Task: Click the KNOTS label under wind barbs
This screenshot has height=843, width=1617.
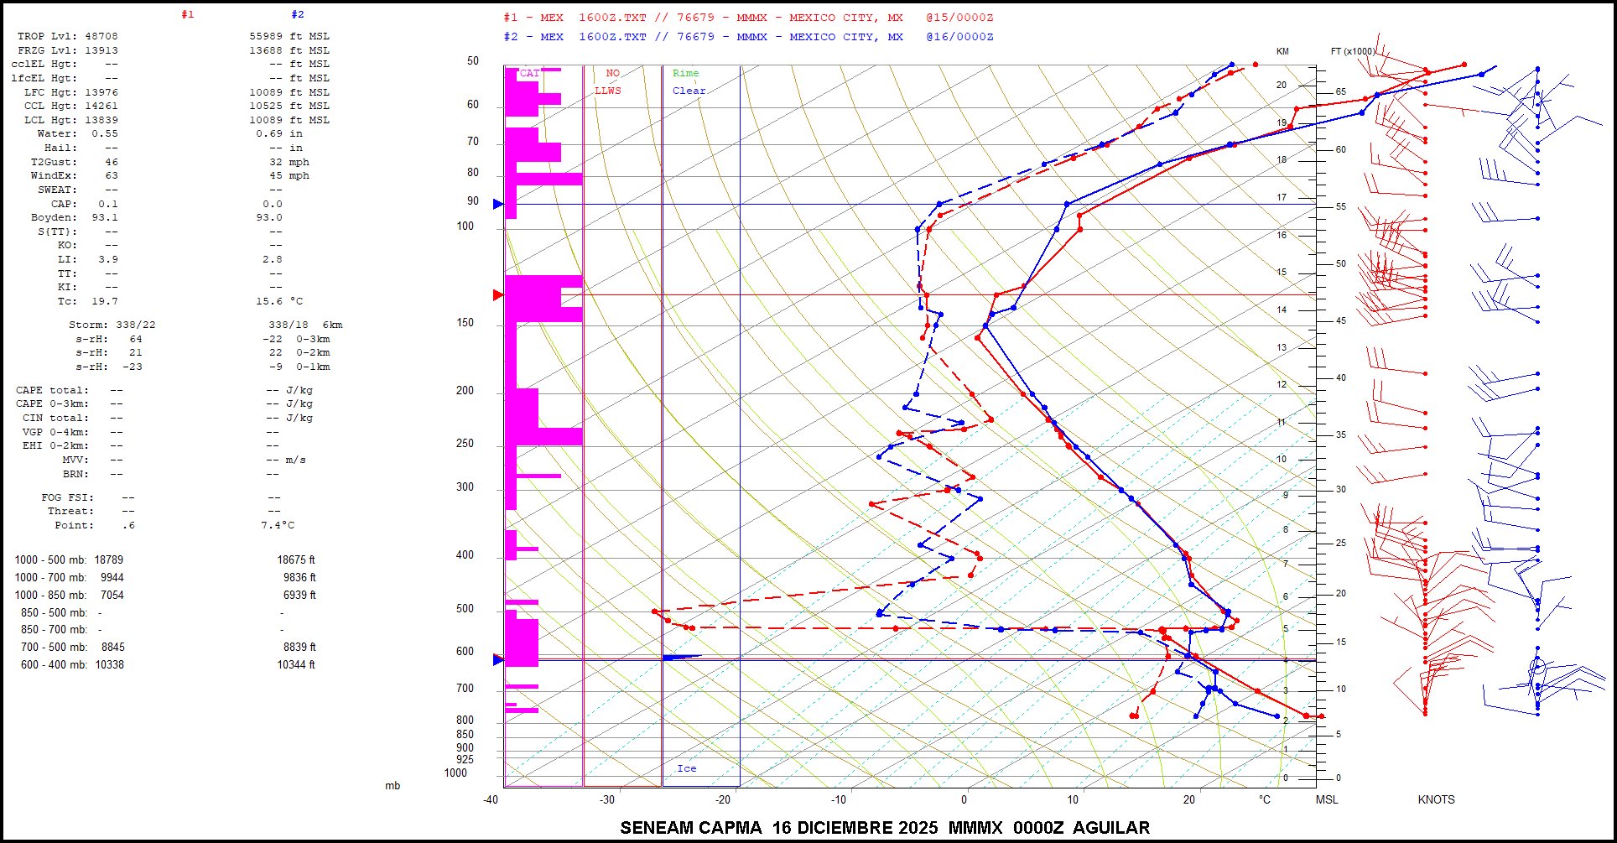Action: (x=1436, y=799)
